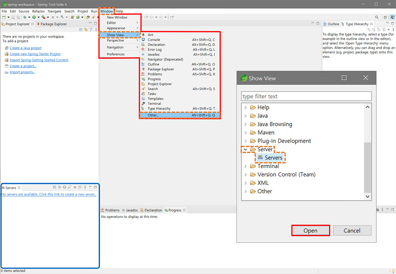
Task: Click the search magnifier toolbar icon
Action: pos(377,17)
